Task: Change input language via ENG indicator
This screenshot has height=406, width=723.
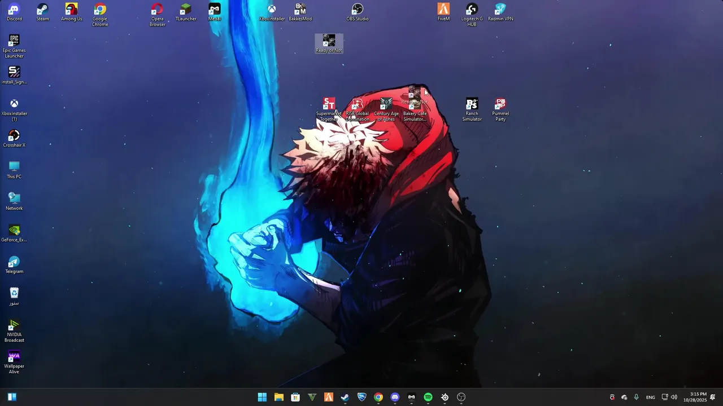Action: point(651,397)
